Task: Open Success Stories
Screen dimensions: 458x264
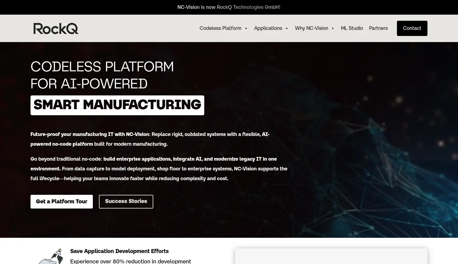Action: [x=126, y=202]
